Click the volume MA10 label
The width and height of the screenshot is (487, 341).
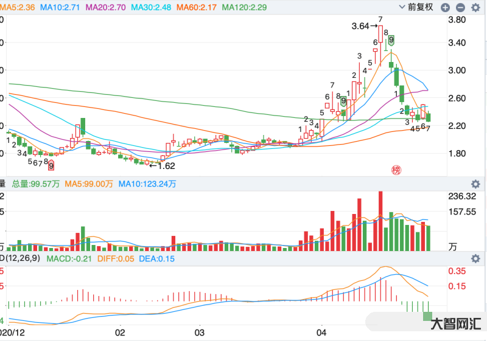tap(147, 184)
